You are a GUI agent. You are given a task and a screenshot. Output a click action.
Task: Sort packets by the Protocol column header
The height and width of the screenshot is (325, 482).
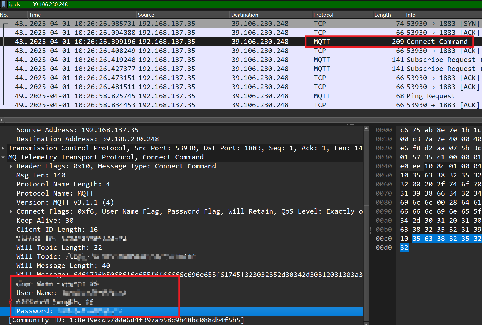342,15
